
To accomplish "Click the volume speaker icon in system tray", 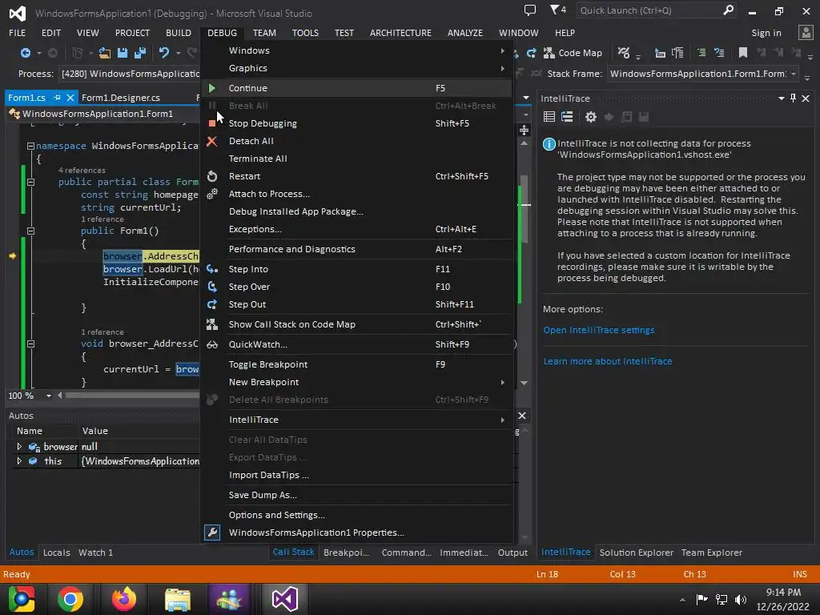I will (741, 599).
